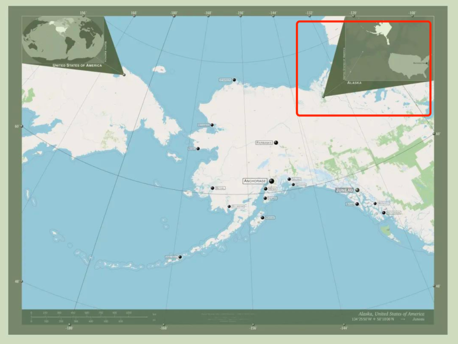
Task: Click the Anchorage text label
Action: tap(255, 181)
